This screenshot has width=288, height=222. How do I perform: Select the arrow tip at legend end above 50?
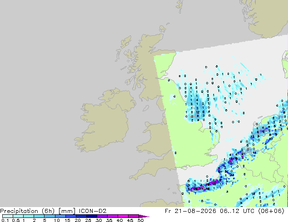144,216
